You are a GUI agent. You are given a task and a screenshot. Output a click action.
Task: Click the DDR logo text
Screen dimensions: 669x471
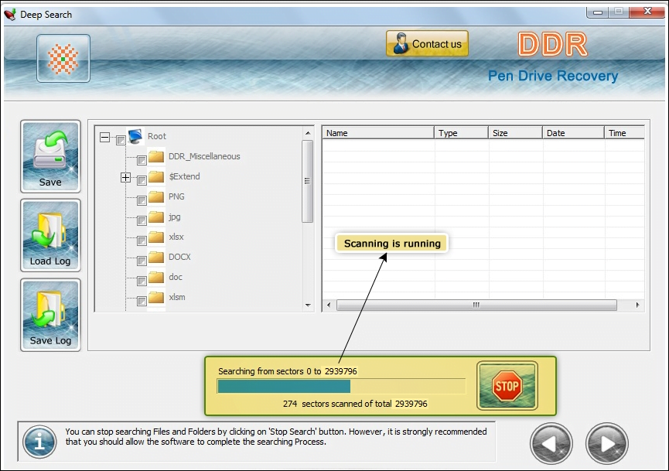tap(553, 44)
